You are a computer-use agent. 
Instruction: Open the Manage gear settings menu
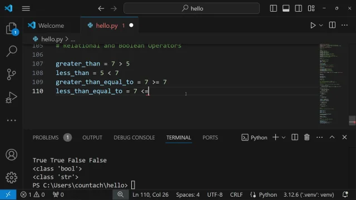pos(11,178)
